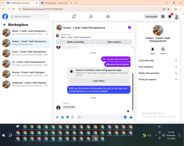The image size is (184, 146).
Task: Open the Chrome three-dot menu
Action: [x=181, y=9]
